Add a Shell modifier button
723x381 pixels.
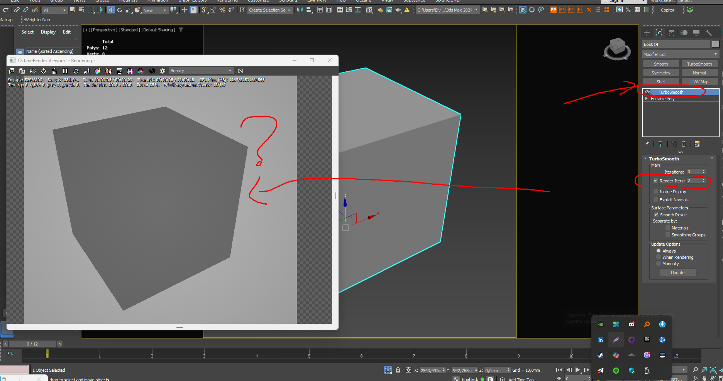[661, 82]
